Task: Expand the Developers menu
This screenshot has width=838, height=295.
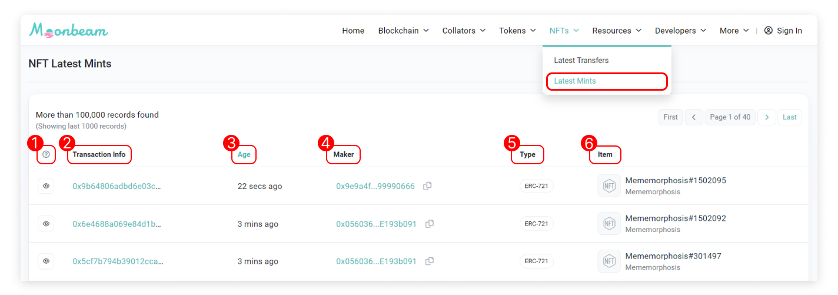Action: [680, 31]
